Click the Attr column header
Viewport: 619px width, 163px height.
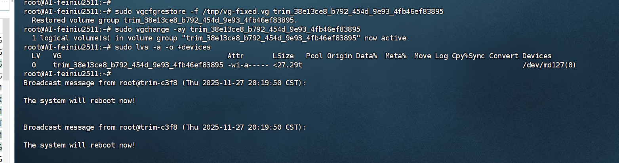coord(236,56)
